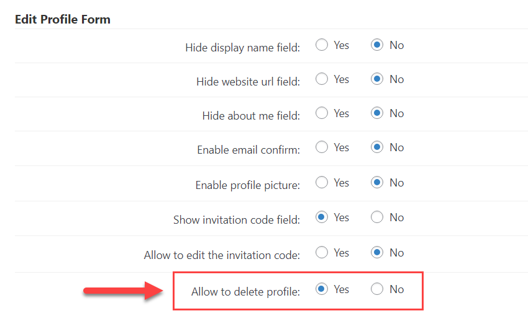
Task: Set Hide about me field to Yes
Action: pos(322,113)
